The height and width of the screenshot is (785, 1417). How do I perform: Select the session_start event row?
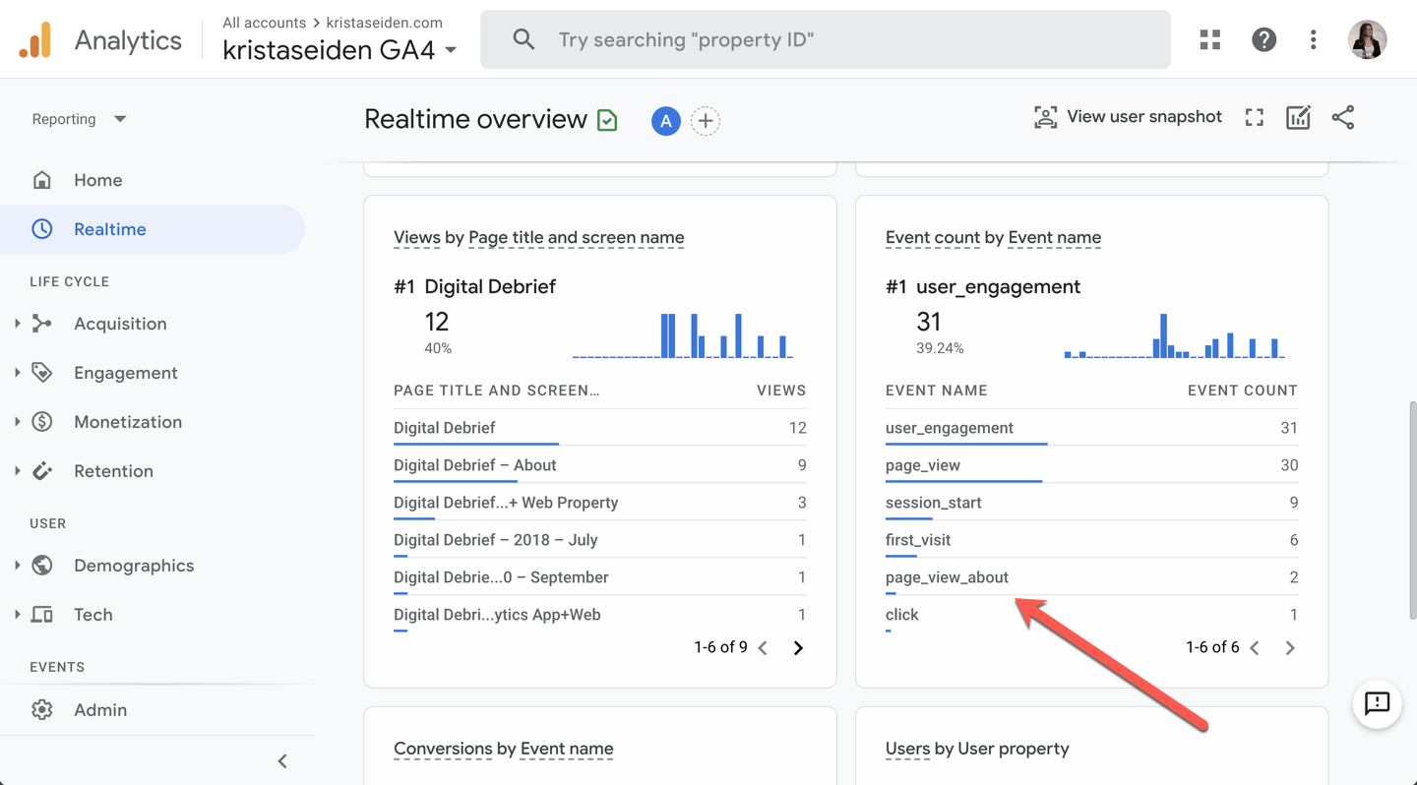1092,503
